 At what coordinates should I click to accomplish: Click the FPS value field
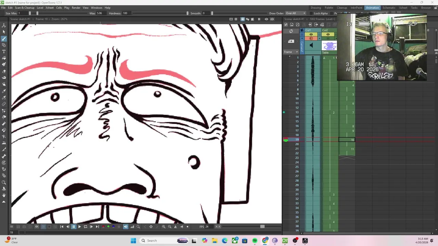point(209,227)
